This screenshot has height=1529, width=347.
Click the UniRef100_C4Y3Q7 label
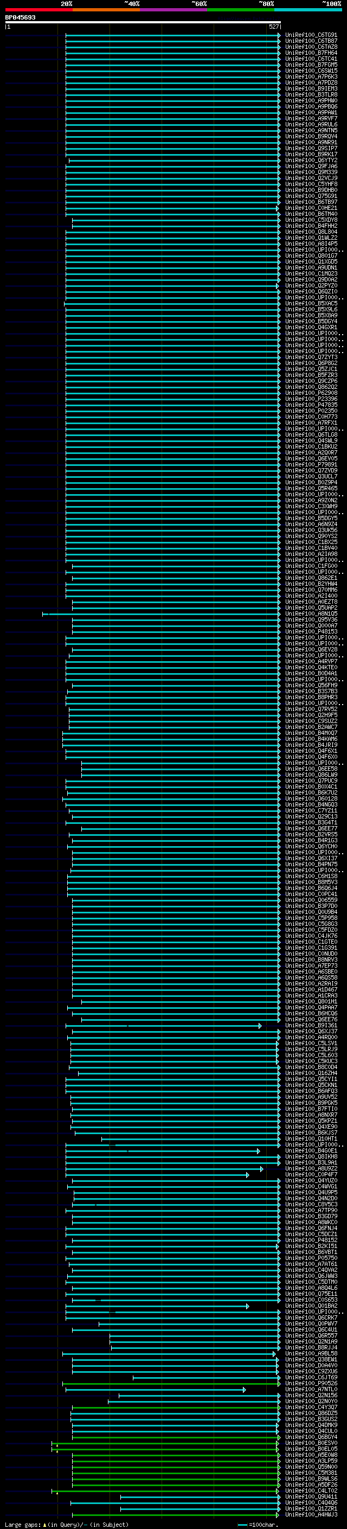pos(311,1407)
